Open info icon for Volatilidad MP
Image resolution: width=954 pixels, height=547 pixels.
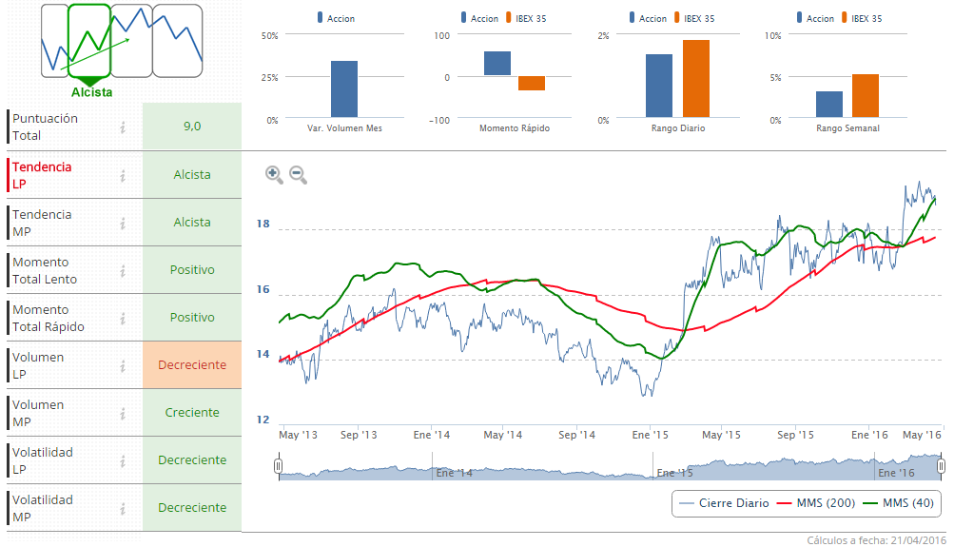coord(123,508)
